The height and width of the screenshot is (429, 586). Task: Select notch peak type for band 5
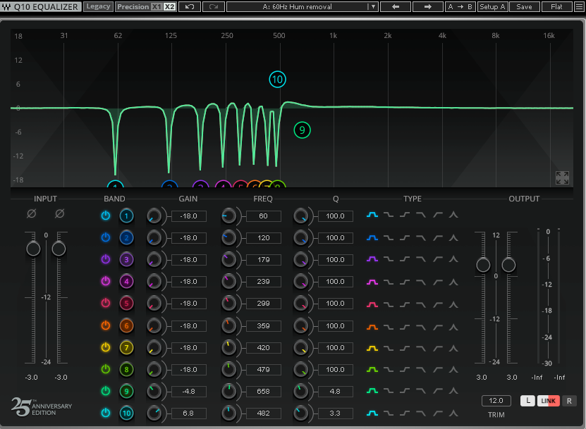(453, 304)
